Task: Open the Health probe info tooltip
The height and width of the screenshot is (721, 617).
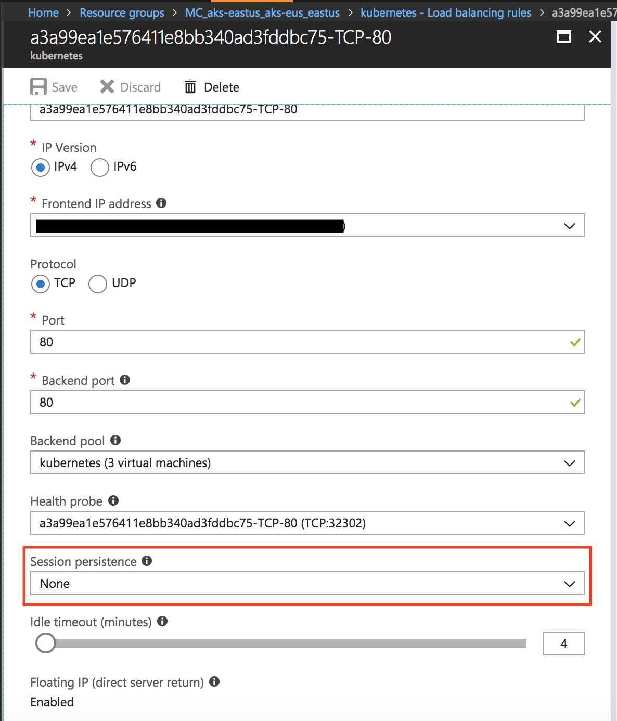Action: (x=113, y=500)
